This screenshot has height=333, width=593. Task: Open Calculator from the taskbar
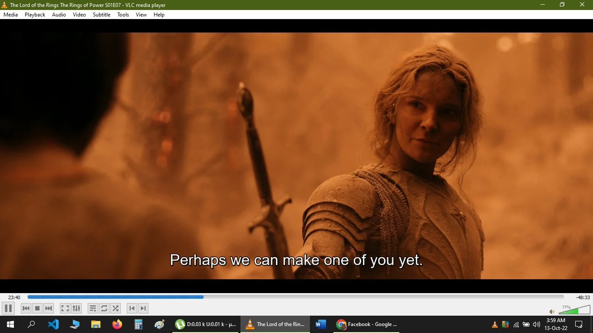point(138,324)
